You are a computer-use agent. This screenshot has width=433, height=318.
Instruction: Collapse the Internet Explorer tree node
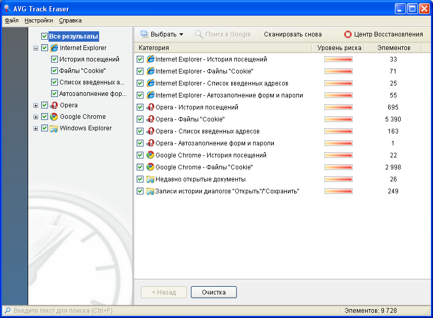pyautogui.click(x=35, y=48)
